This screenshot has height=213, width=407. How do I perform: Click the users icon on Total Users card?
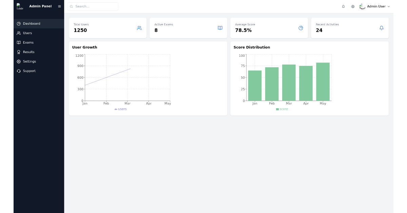coord(139,28)
